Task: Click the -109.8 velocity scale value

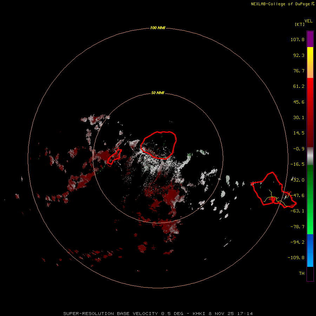Action: (296, 258)
